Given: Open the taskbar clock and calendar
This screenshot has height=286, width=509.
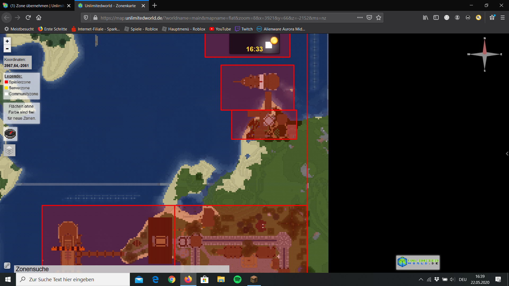Looking at the screenshot, I should coord(480,279).
